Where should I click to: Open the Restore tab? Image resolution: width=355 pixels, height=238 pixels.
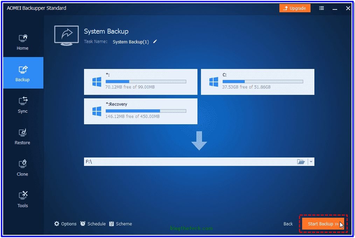(23, 136)
